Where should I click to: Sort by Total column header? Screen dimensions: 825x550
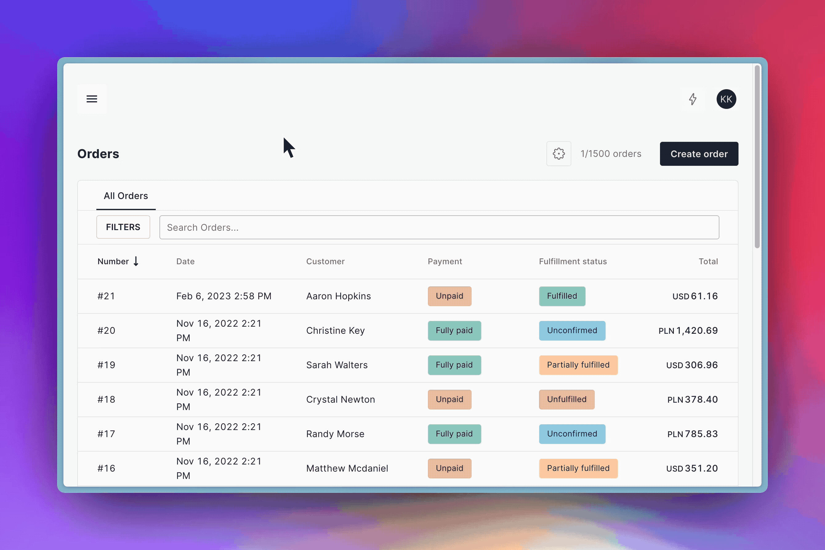[x=708, y=261]
